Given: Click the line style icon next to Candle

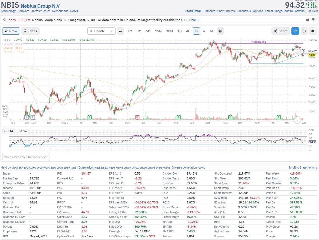Looking at the screenshot, I should pos(121,31).
